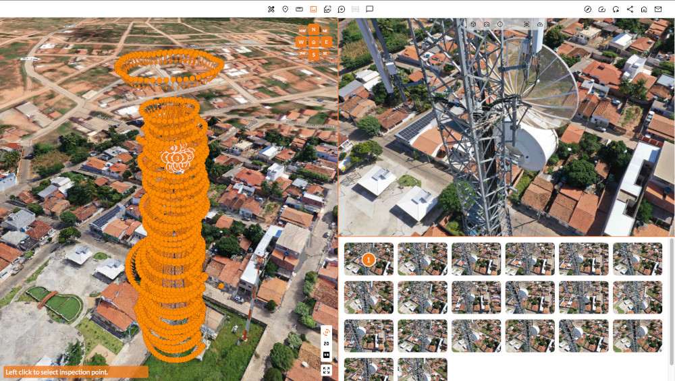Click the orbit rotate icon above 2D button
Image resolution: width=675 pixels, height=381 pixels.
[326, 332]
